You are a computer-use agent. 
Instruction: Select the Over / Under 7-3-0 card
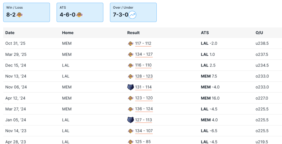(133, 12)
